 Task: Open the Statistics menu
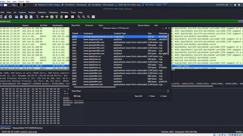[x=42, y=12]
